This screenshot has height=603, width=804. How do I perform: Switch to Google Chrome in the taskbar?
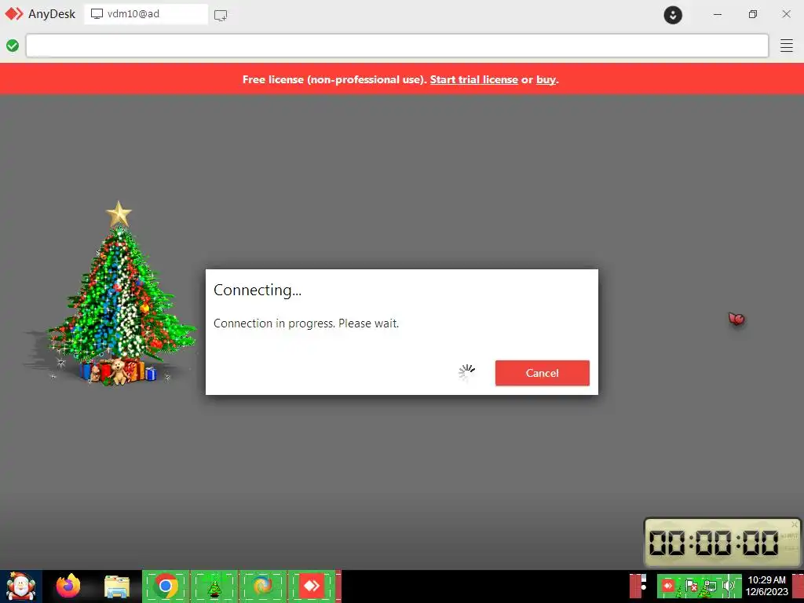tap(166, 586)
